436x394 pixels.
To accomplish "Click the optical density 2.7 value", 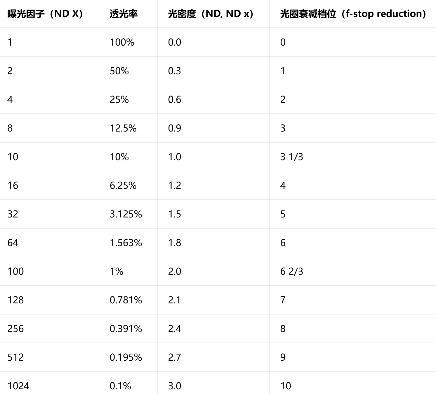I will 175,357.
